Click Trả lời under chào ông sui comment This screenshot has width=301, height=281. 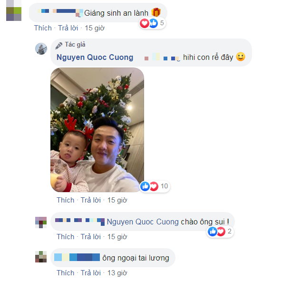[x=91, y=237]
